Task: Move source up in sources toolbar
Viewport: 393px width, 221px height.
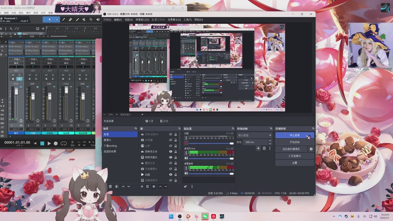Action: (x=160, y=187)
